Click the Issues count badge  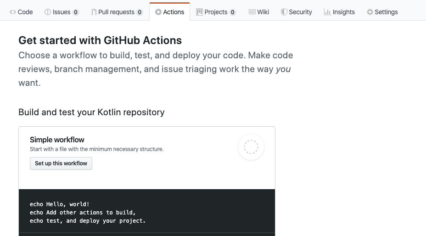click(76, 12)
